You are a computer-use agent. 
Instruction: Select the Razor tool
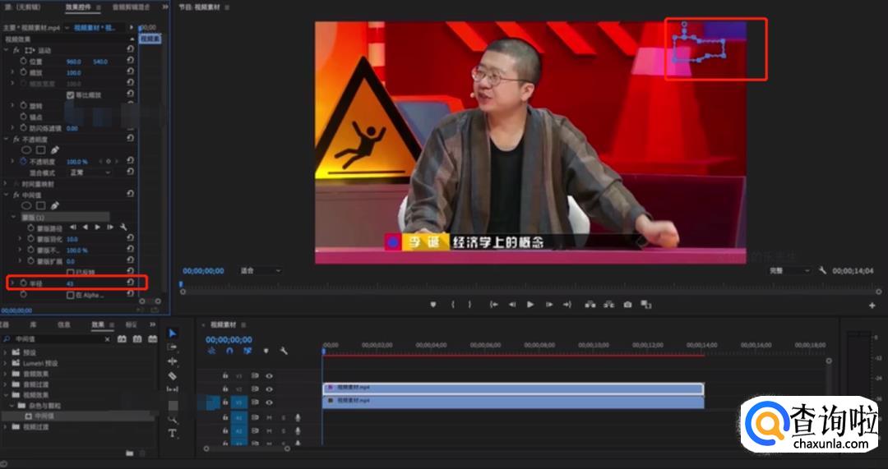[173, 375]
